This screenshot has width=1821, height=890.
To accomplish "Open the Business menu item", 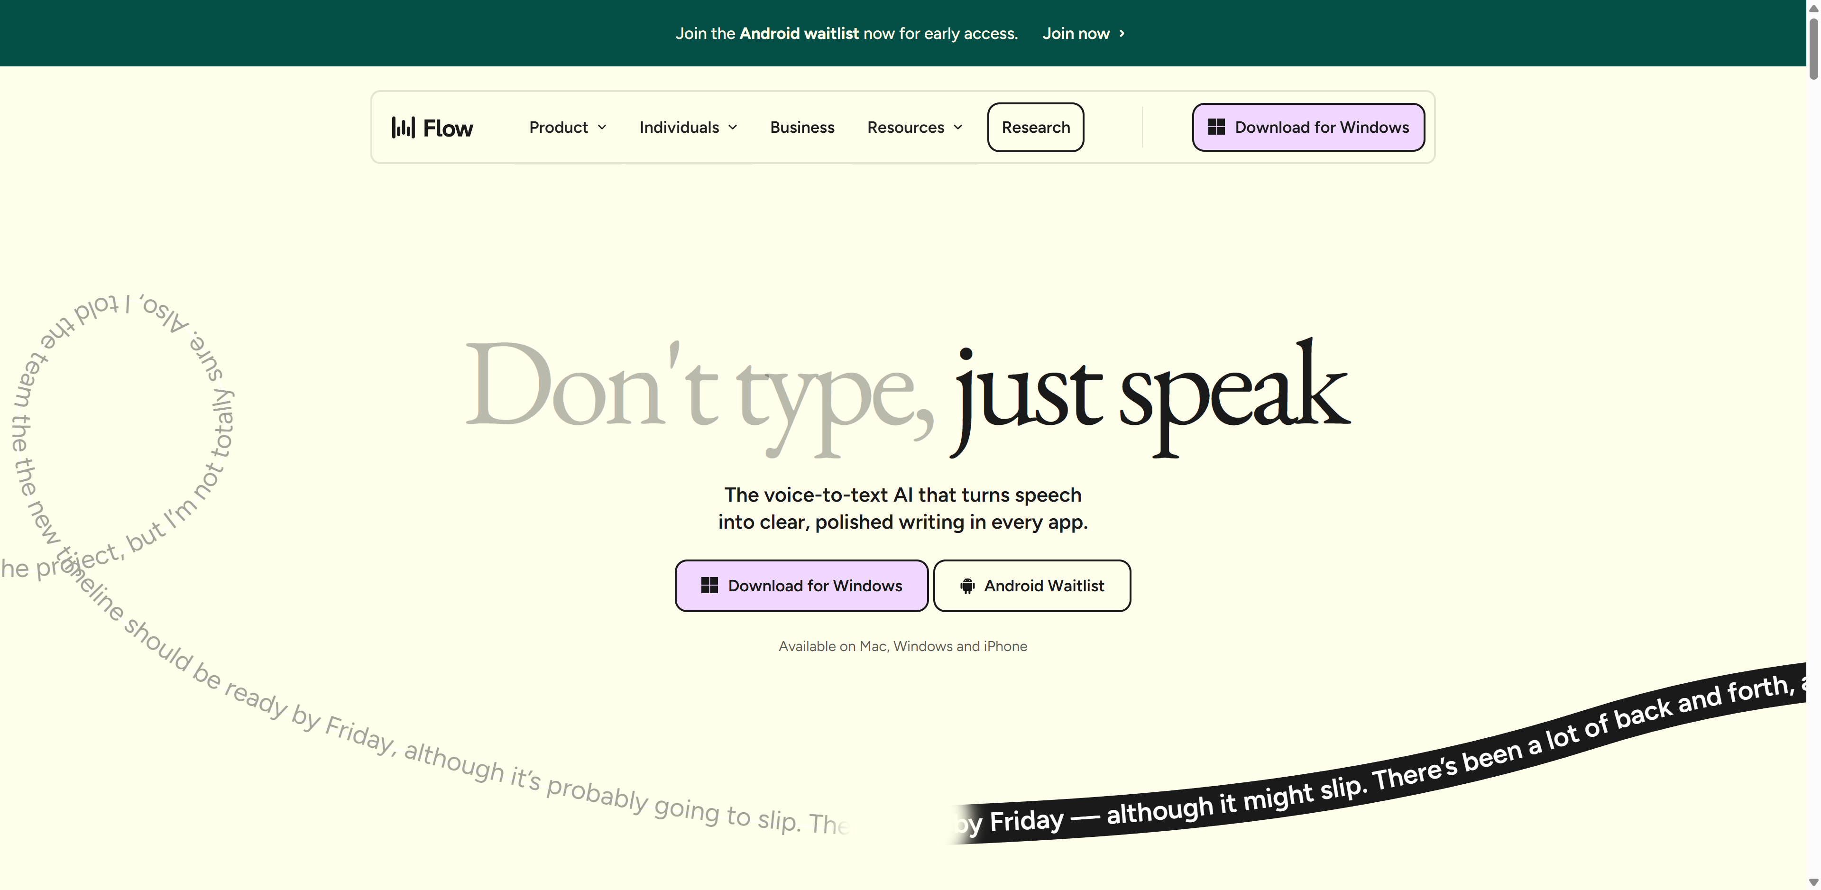I will click(x=801, y=127).
